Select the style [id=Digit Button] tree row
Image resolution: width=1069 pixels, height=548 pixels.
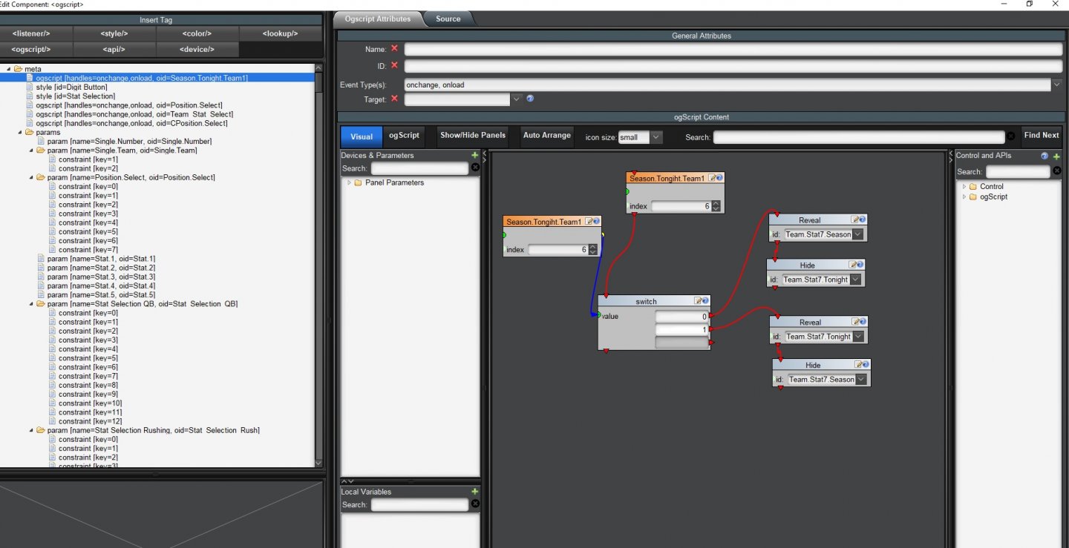pyautogui.click(x=72, y=88)
